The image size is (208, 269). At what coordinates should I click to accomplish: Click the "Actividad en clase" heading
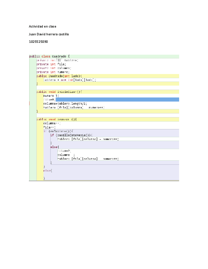coord(43,26)
